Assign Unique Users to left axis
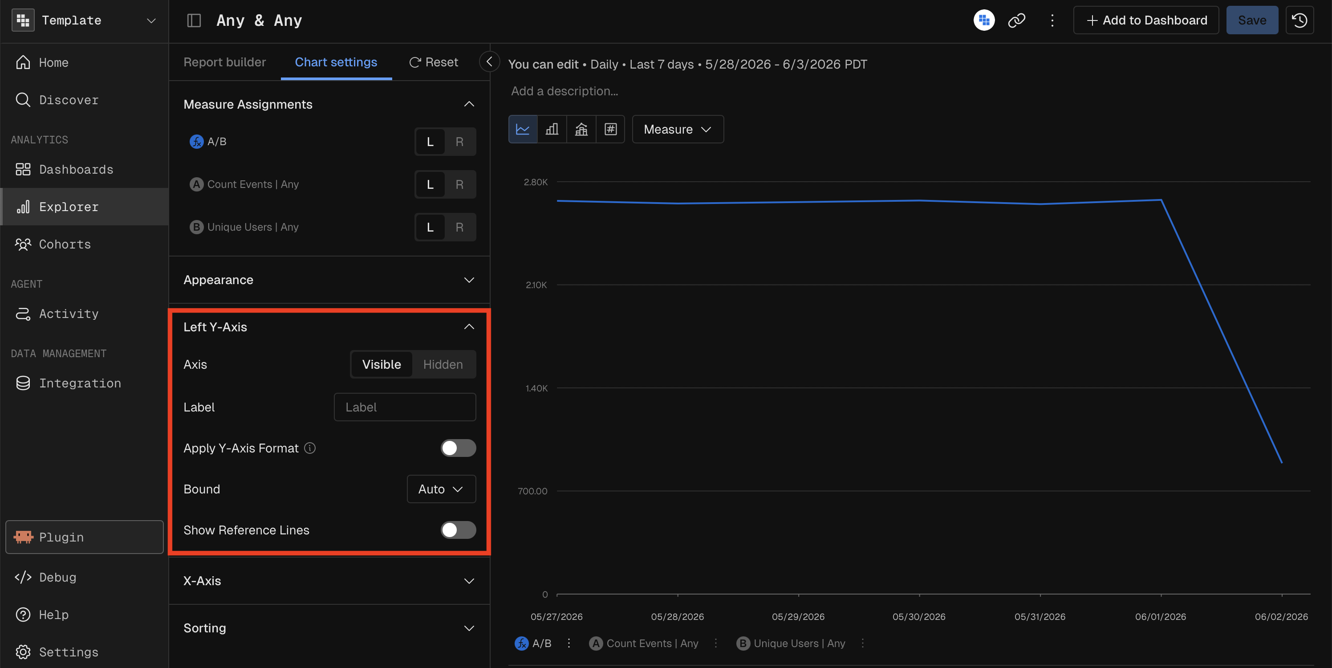This screenshot has width=1332, height=668. (430, 227)
